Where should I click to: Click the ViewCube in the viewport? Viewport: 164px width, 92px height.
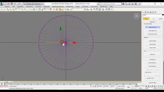point(137,16)
